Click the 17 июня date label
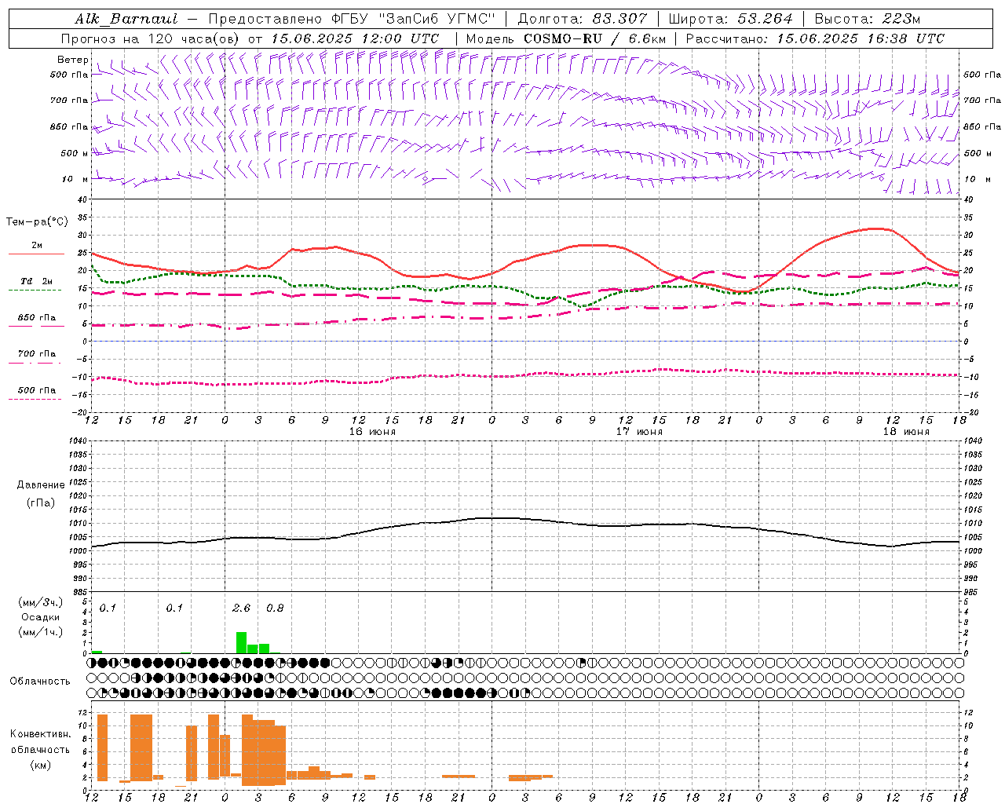The width and height of the screenshot is (1005, 804). click(639, 432)
